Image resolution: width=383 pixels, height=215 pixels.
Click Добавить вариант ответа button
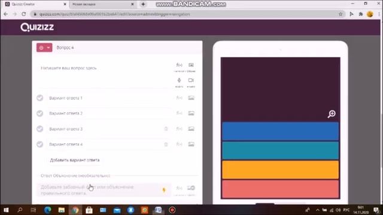[x=75, y=160]
